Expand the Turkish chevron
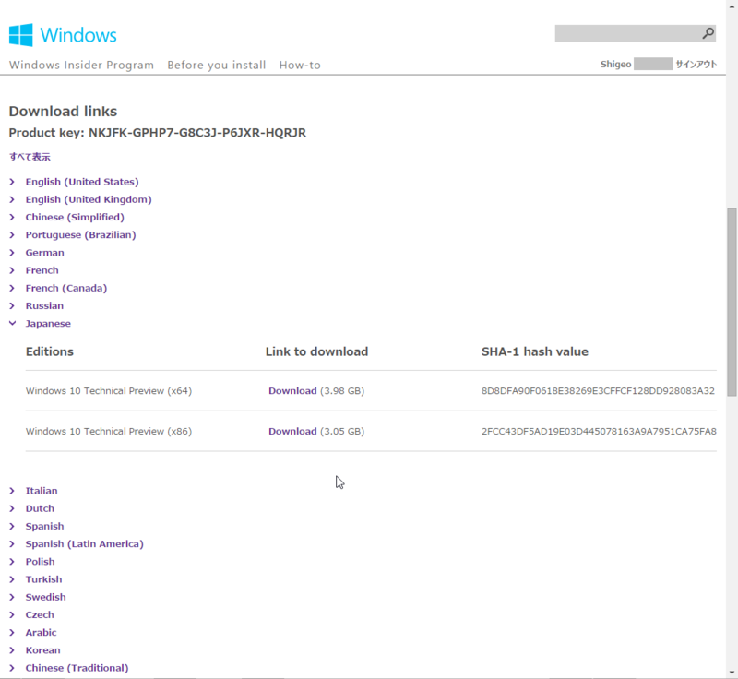 tap(12, 579)
